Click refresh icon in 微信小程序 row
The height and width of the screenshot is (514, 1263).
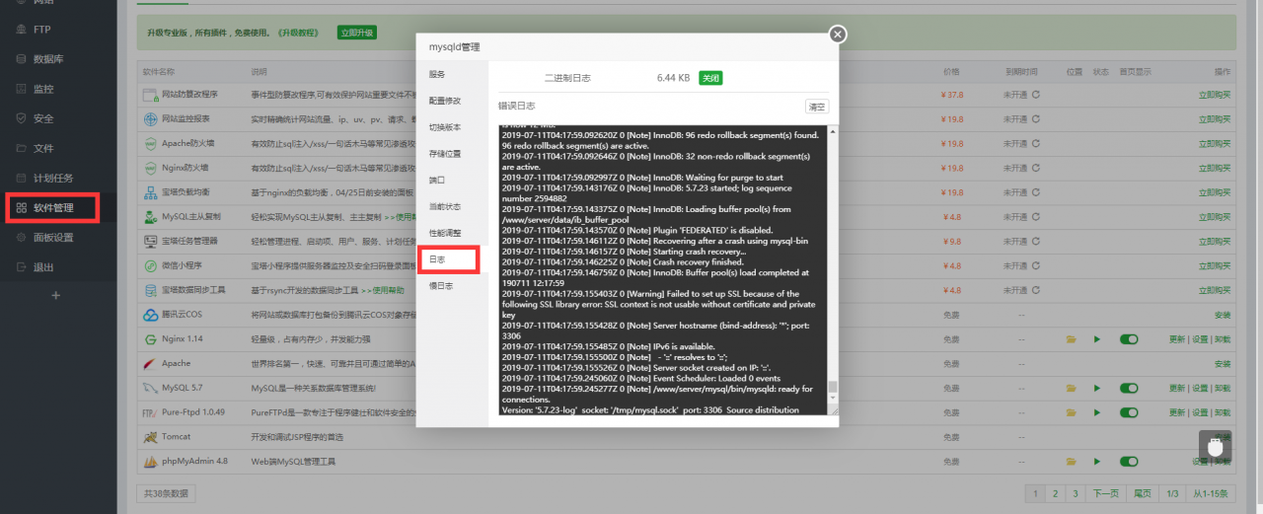coord(1036,266)
